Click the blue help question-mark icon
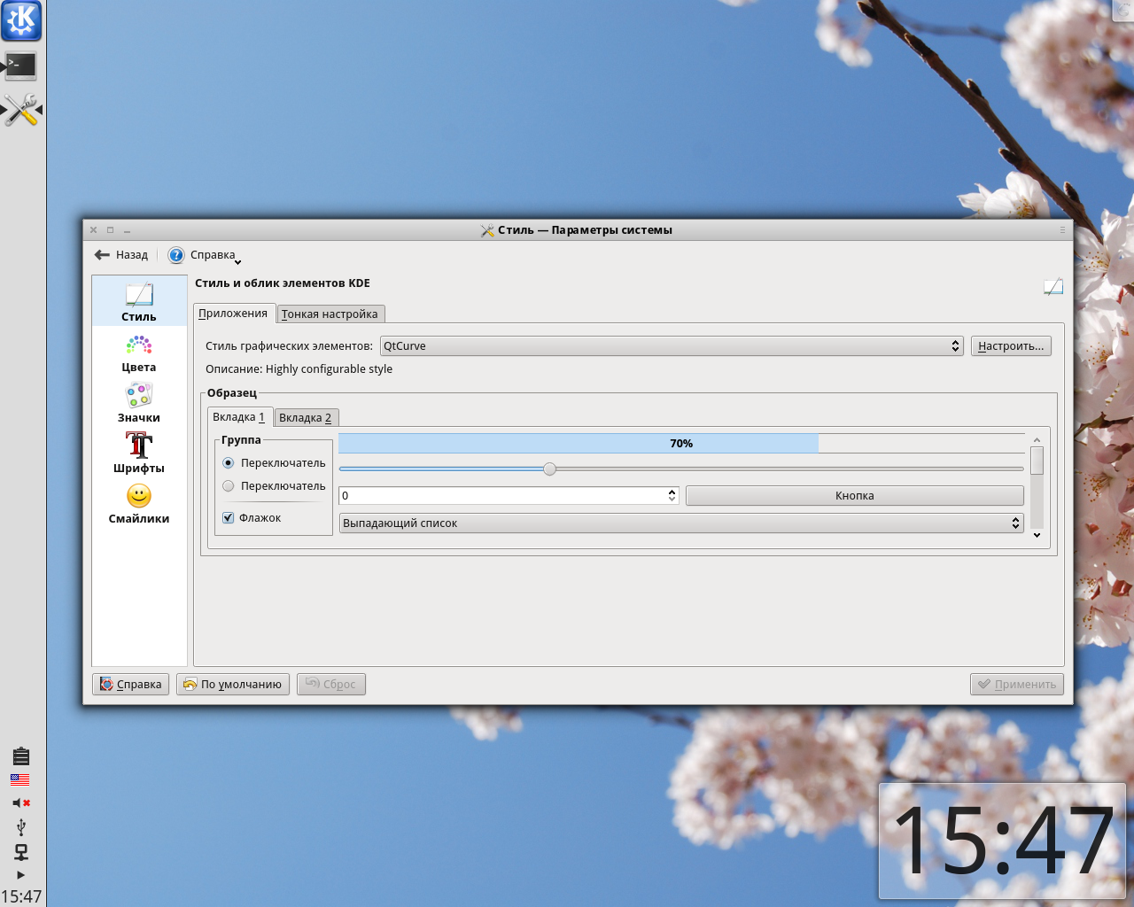The height and width of the screenshot is (907, 1134). coord(176,255)
